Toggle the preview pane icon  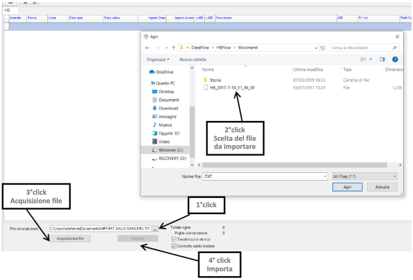coord(382,59)
